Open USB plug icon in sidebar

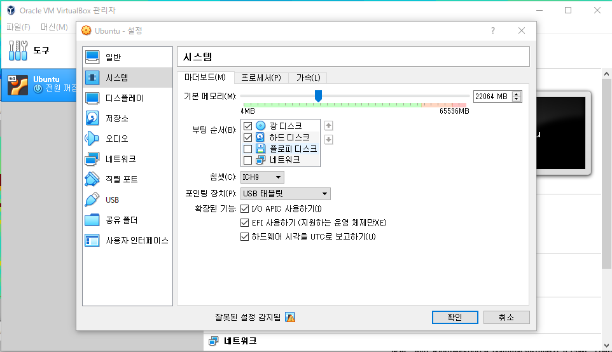92,200
